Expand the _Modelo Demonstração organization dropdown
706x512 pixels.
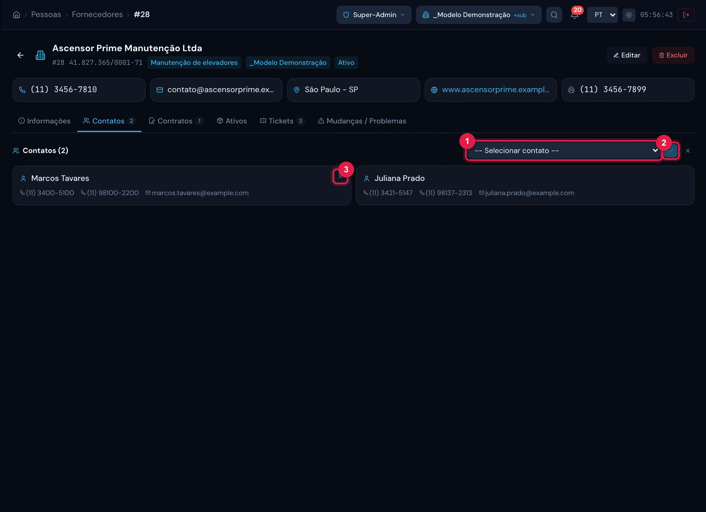(x=479, y=15)
